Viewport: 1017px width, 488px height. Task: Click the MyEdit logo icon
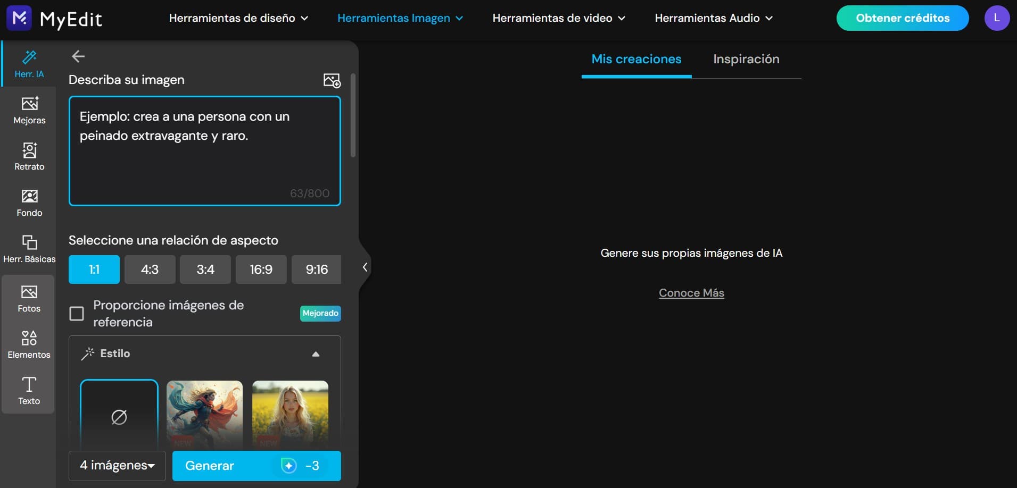point(19,18)
